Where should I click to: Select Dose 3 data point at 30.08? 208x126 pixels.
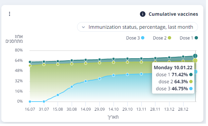(72, 87)
